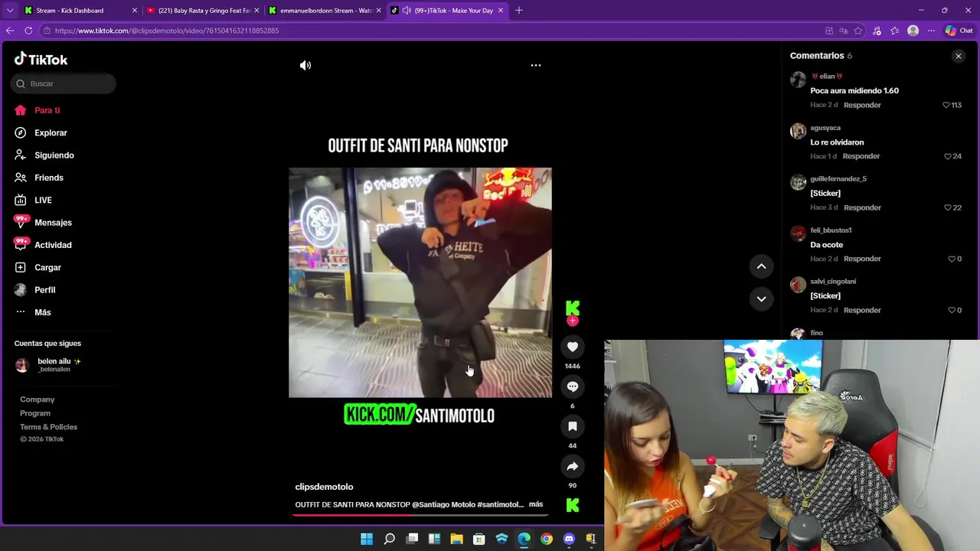Open Discord from the taskbar
The height and width of the screenshot is (551, 980).
[569, 539]
